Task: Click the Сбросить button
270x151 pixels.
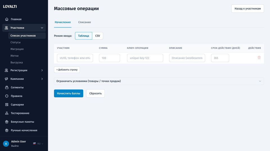Action: (x=95, y=93)
